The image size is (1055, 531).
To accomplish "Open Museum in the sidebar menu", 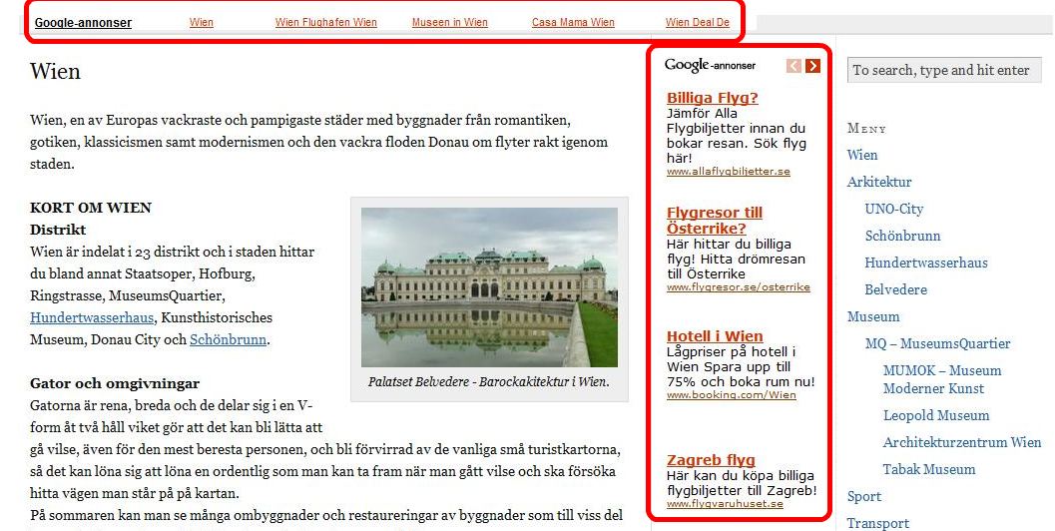I will click(x=873, y=316).
